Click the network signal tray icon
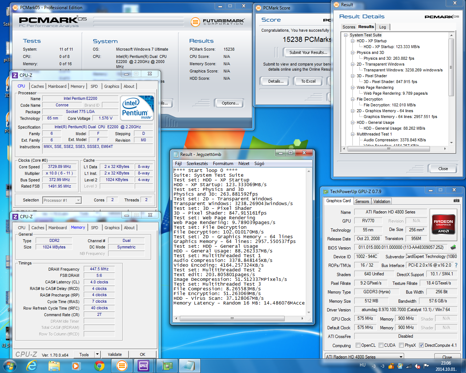This screenshot has height=373, width=466. pyautogui.click(x=409, y=366)
